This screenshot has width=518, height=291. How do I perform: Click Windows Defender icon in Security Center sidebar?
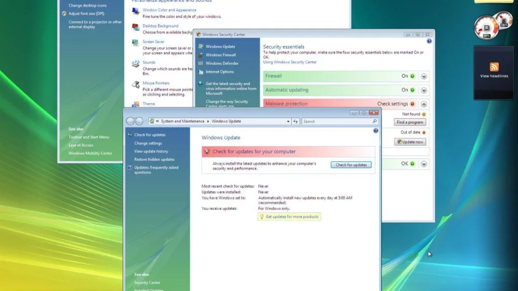point(200,63)
